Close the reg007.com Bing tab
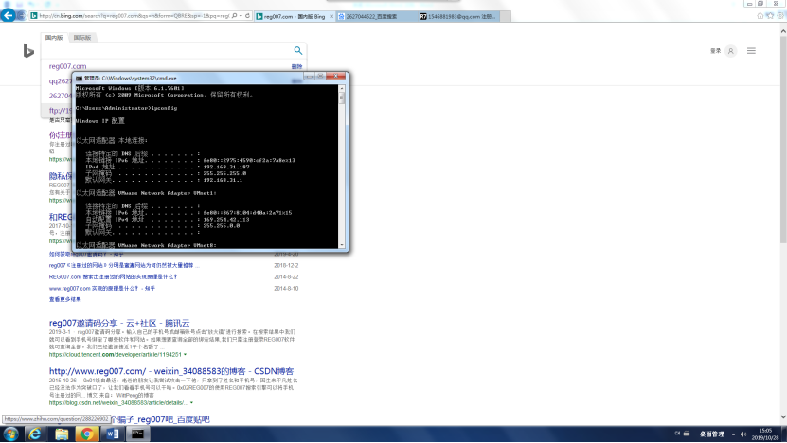787x443 pixels. [331, 16]
